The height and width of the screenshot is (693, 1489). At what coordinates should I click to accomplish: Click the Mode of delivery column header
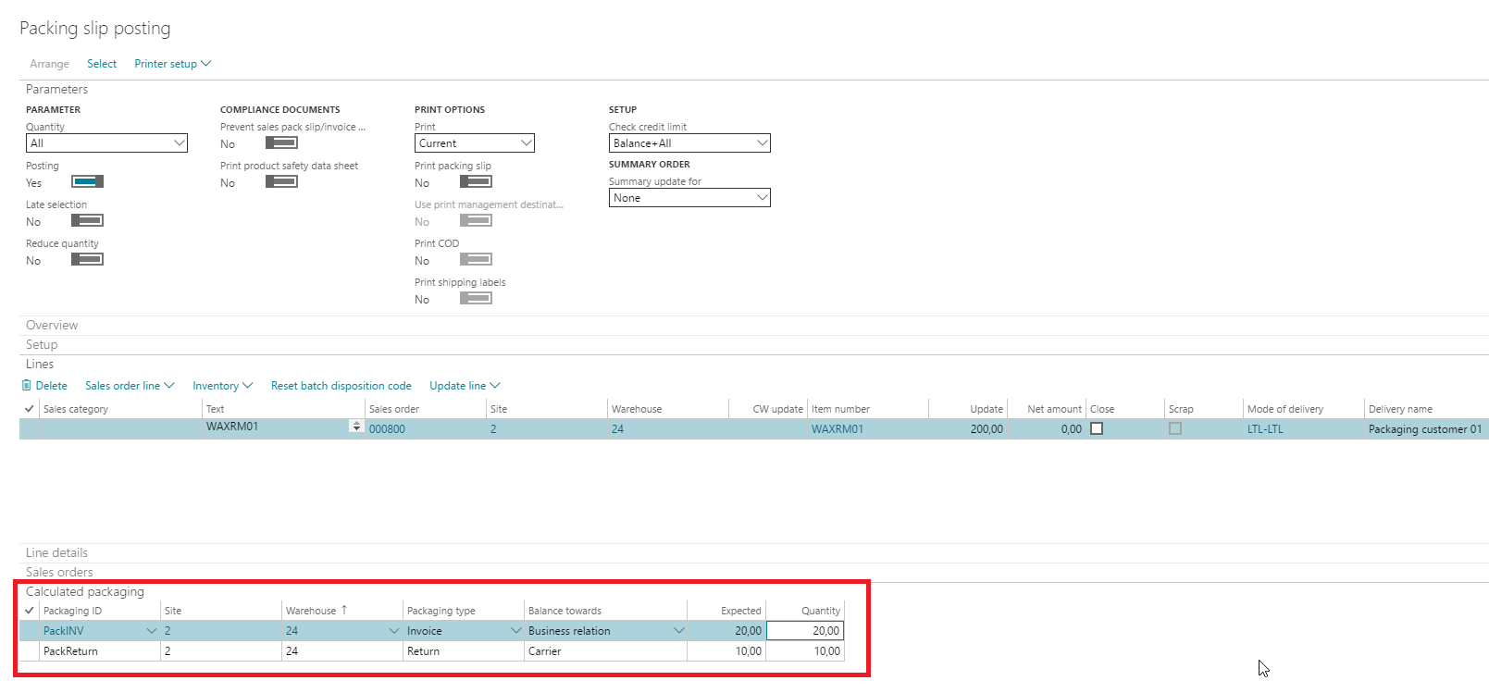click(1285, 409)
